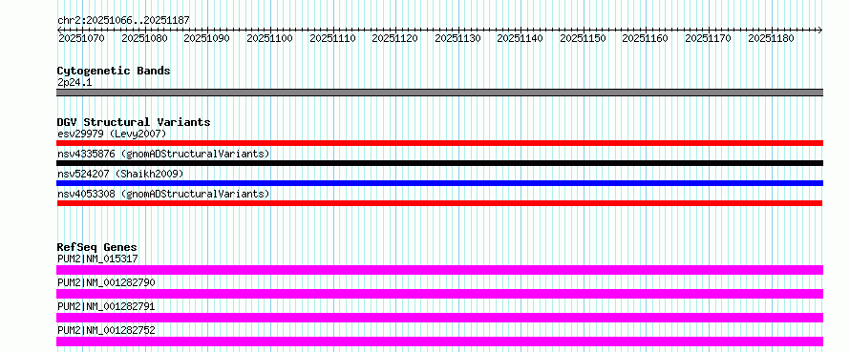Select the gray 2p24.1 cytogenetic band bar
This screenshot has width=850, height=352.
coord(439,93)
